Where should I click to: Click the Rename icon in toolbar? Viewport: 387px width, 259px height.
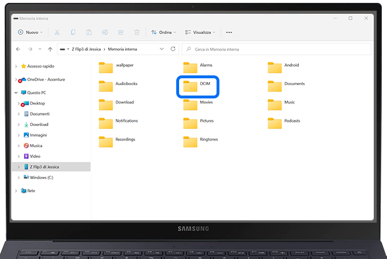point(105,32)
